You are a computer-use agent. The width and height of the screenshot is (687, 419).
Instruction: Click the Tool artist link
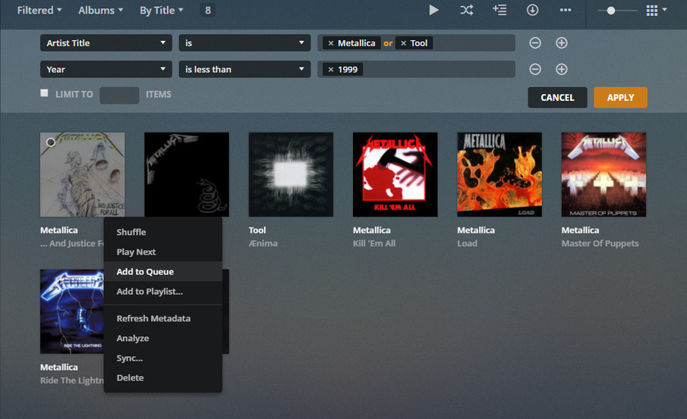tap(257, 230)
